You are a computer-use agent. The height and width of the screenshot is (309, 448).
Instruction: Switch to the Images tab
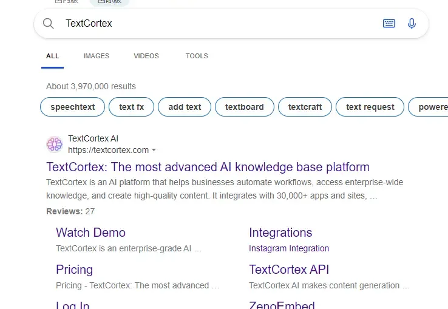96,56
